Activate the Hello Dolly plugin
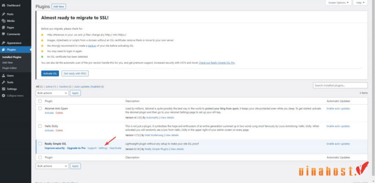Image resolution: width=375 pixels, height=183 pixels. click(x=49, y=130)
